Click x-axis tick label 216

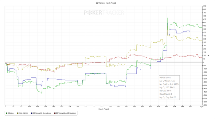(x=45, y=106)
